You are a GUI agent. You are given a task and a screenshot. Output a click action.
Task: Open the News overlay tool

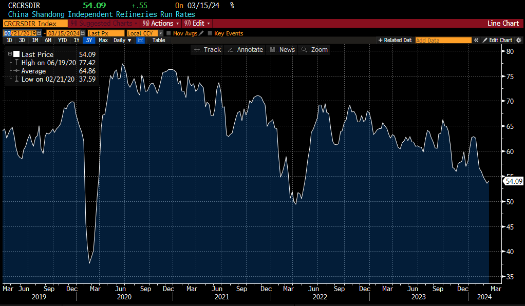(282, 50)
